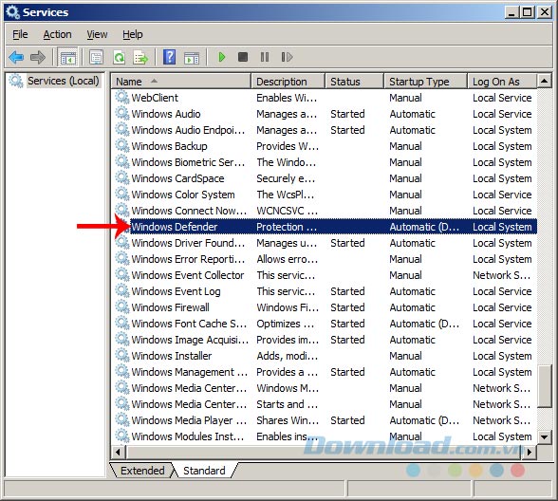
Task: Click the Restart Service toolbar icon
Action: pos(287,57)
